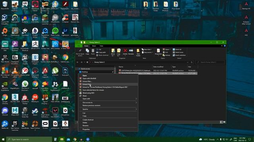Select the Audacity desktop icon
This screenshot has width=254, height=142.
(25, 19)
